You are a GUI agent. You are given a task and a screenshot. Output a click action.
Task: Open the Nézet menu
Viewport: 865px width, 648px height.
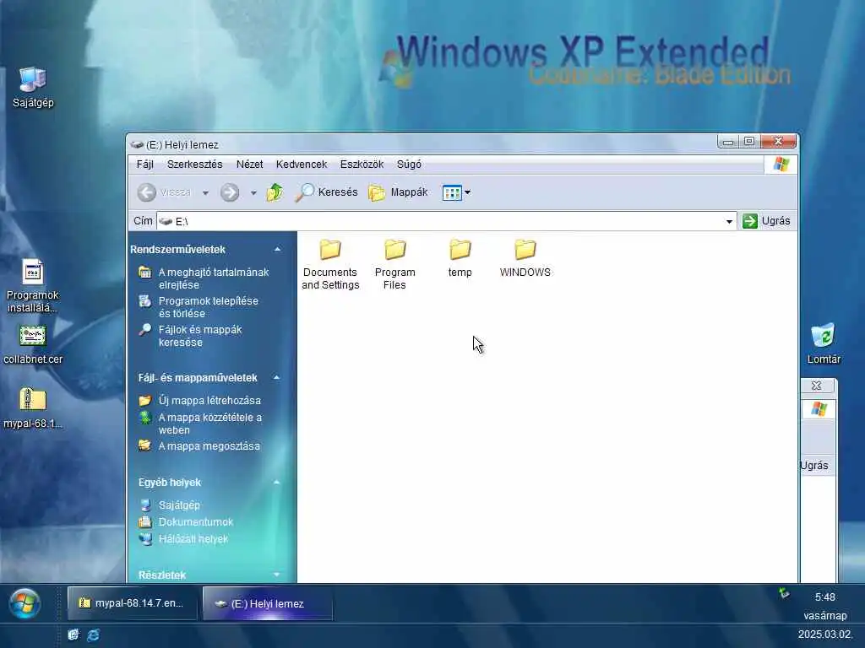pyautogui.click(x=249, y=165)
